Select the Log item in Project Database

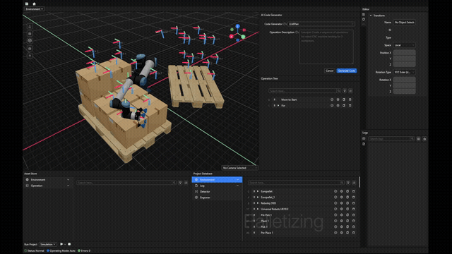tap(217, 186)
